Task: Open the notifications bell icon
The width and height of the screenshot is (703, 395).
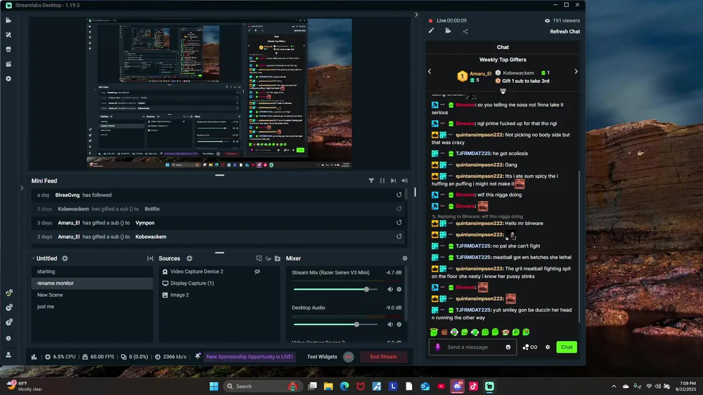Action: click(x=198, y=357)
